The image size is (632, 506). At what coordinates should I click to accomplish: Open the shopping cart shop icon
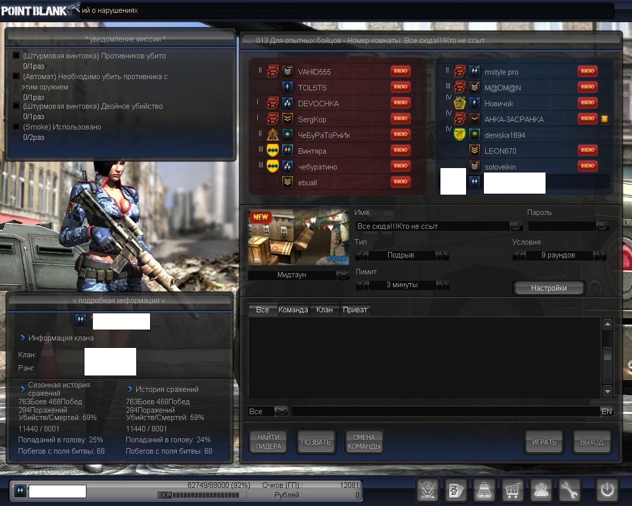click(x=513, y=490)
